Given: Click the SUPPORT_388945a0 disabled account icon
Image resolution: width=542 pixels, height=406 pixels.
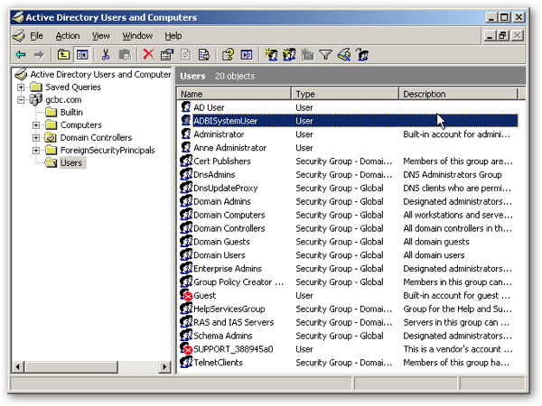Looking at the screenshot, I should point(186,348).
